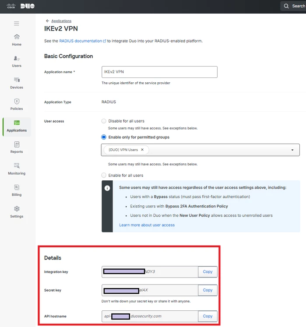This screenshot has height=327, width=306.
Task: Click the IKEv2 VPN page heading
Action: pos(61,28)
